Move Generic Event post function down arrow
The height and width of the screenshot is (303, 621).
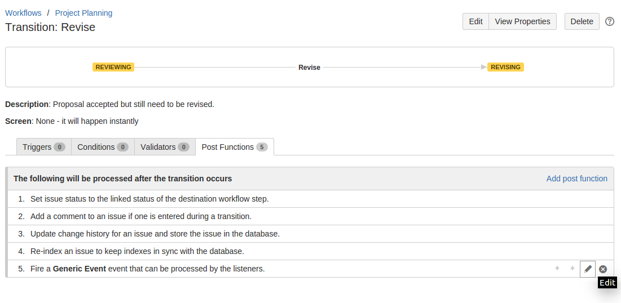pos(572,269)
